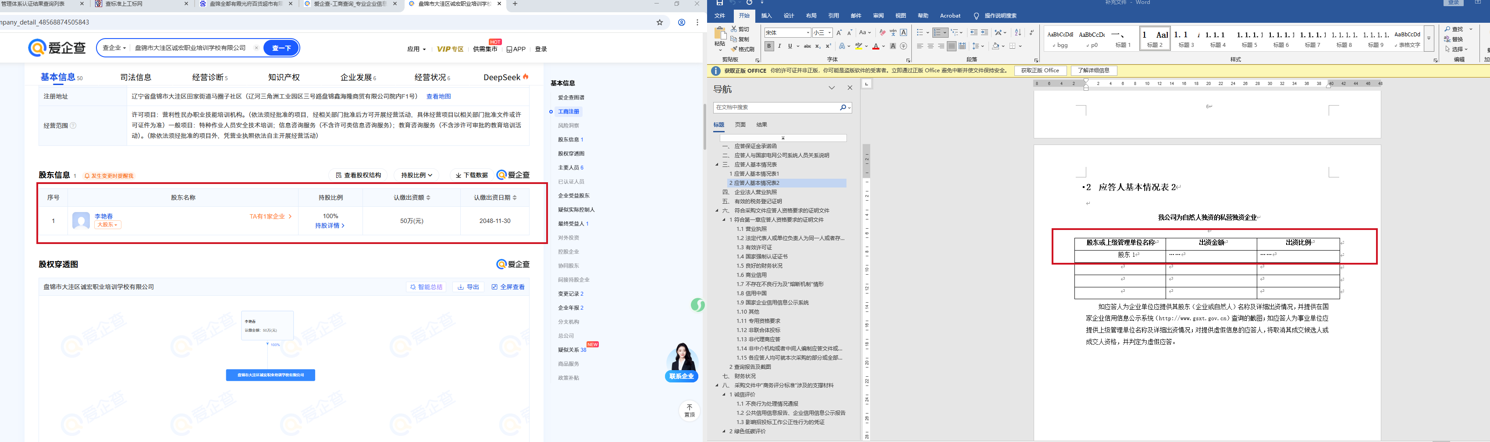Switch to the 知识产权 tab on Aiqicha
Image resolution: width=1490 pixels, height=442 pixels.
click(x=284, y=78)
